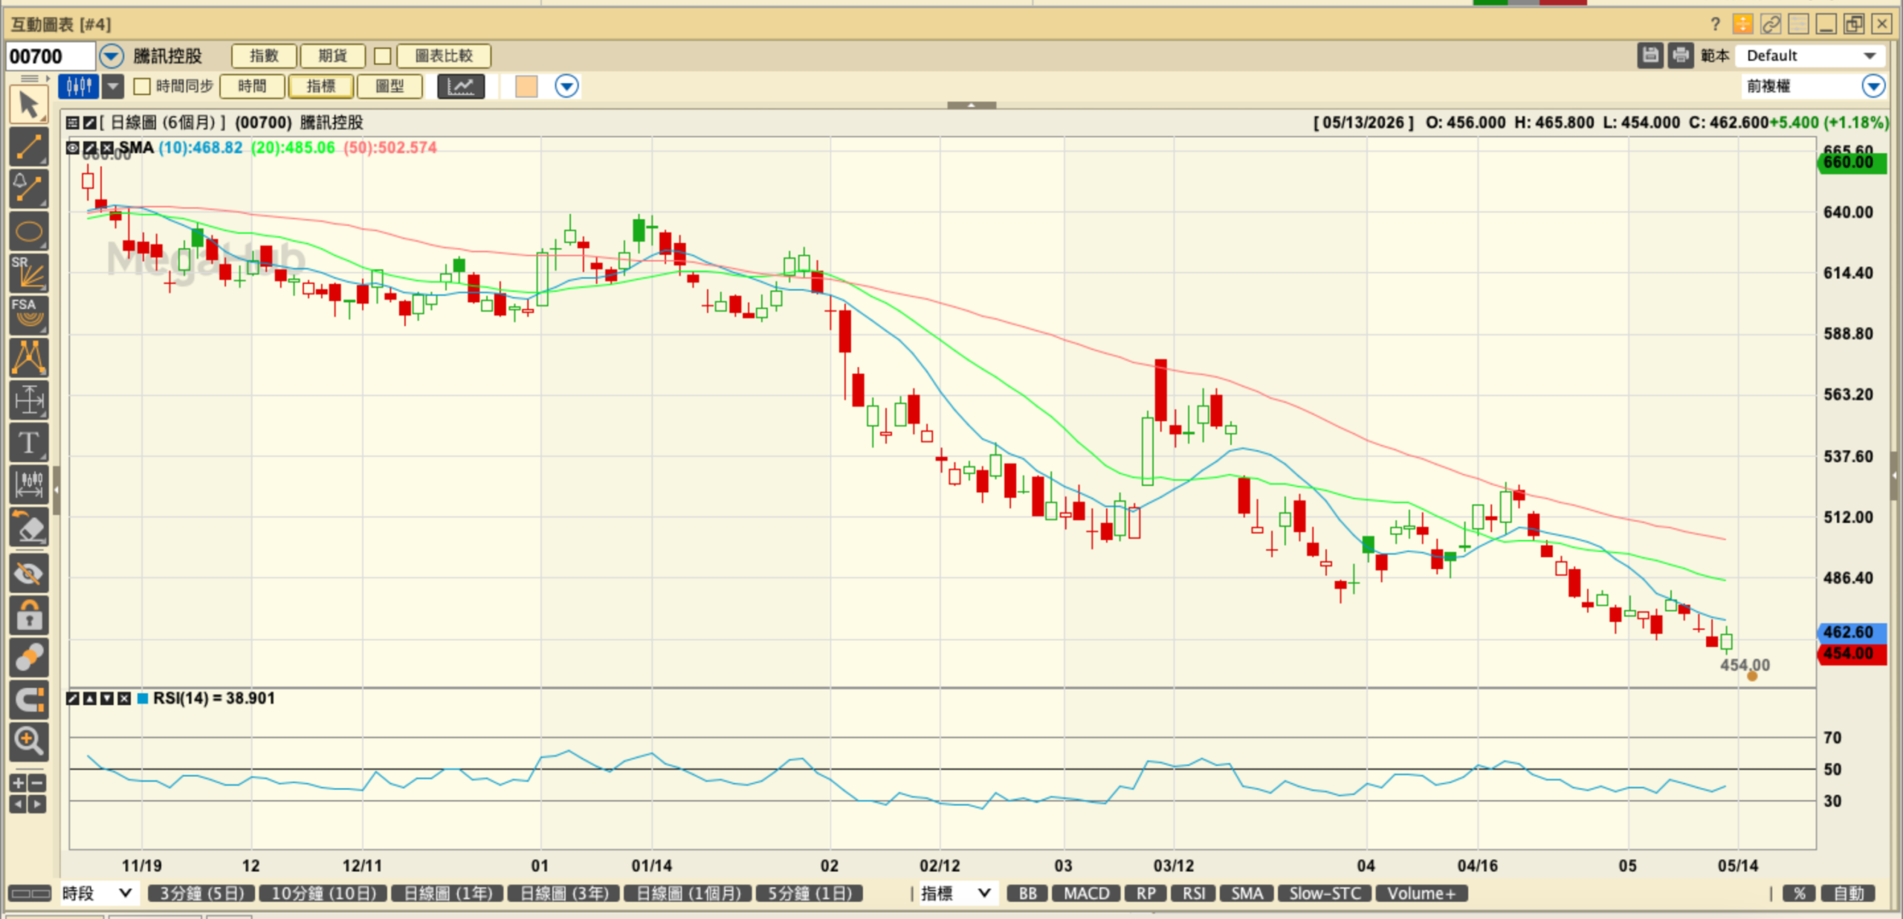Click the 指數 index button
The image size is (1903, 919).
coord(264,56)
